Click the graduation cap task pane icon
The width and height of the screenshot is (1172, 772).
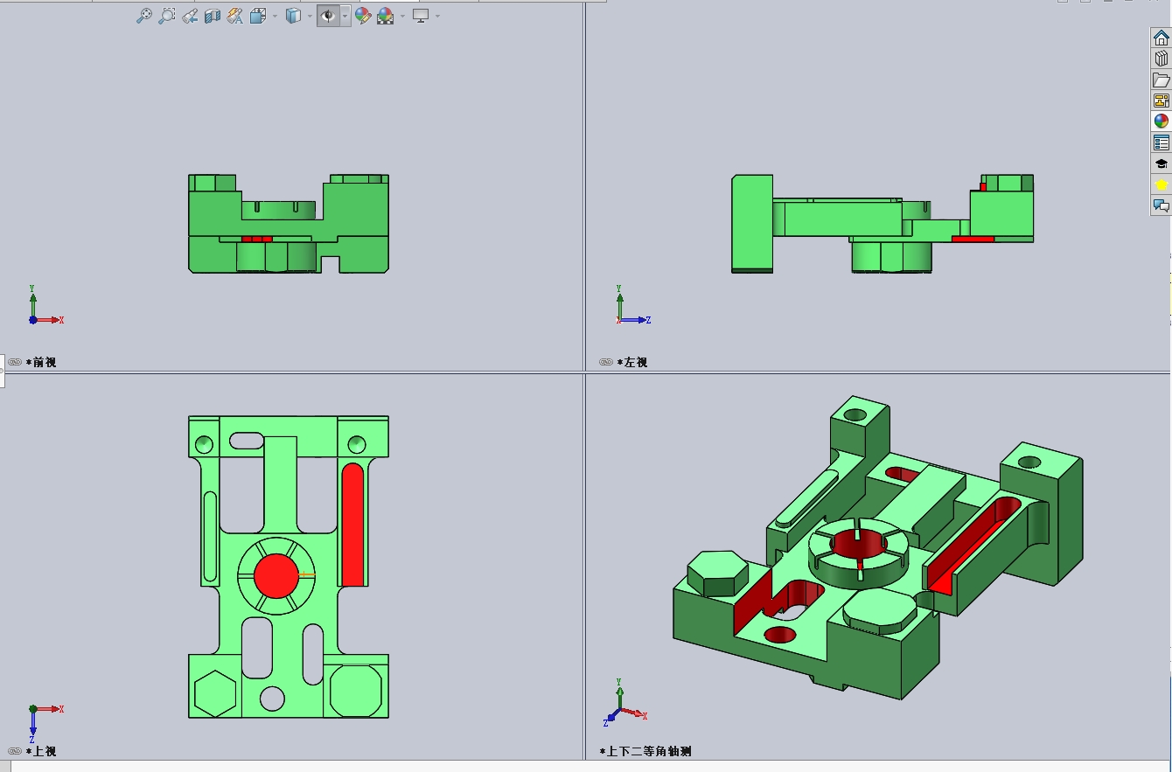coord(1162,163)
